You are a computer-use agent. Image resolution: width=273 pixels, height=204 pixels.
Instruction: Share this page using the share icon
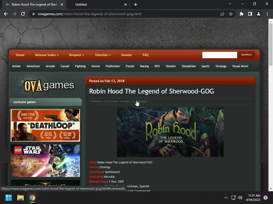click(222, 14)
